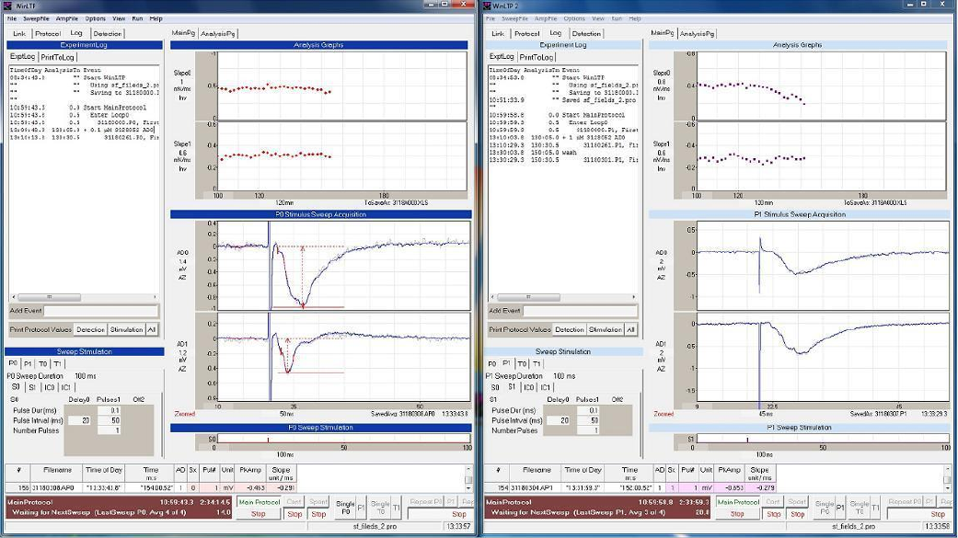
Task: Click the Add Event text field in left window
Action: point(100,311)
